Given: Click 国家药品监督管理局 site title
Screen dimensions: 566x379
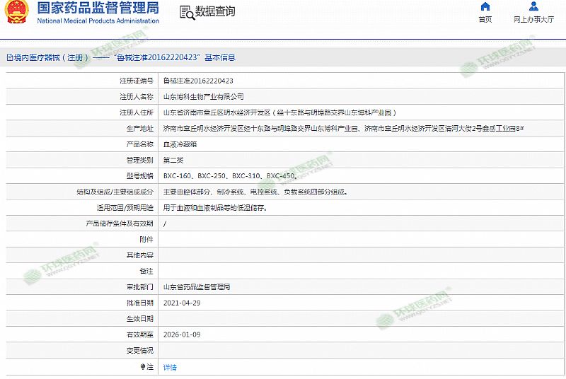Looking at the screenshot, I should coord(98,8).
